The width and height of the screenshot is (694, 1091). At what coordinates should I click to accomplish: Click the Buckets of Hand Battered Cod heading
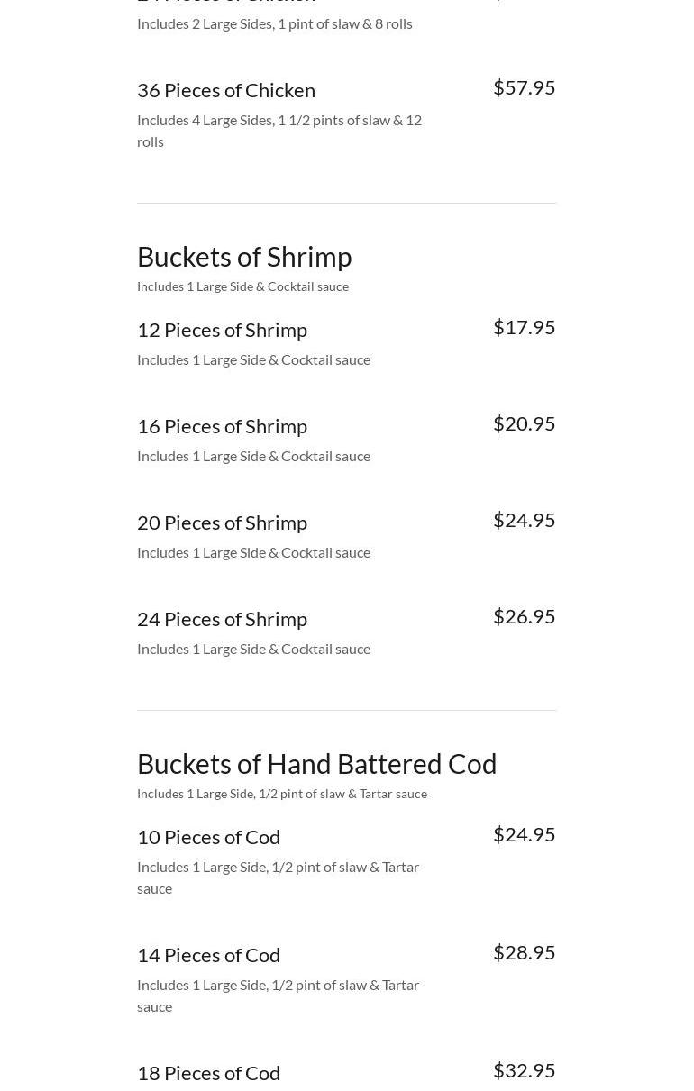click(316, 764)
